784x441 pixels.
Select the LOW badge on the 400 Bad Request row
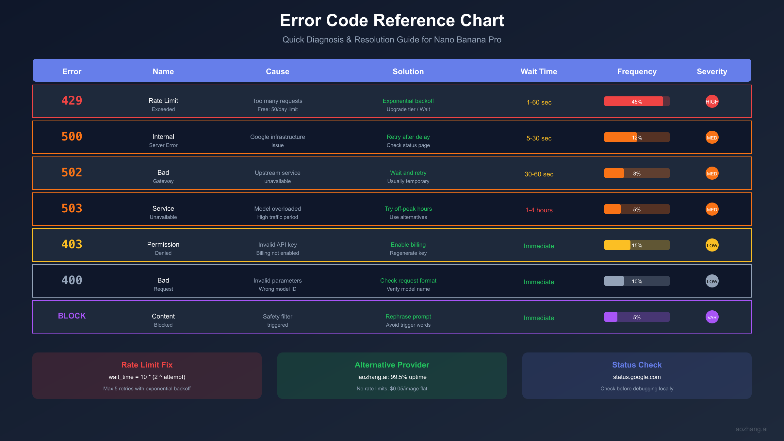click(712, 281)
